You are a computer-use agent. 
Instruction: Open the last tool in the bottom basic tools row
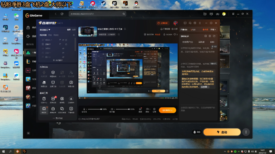coord(71,110)
